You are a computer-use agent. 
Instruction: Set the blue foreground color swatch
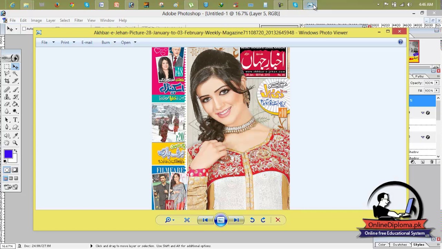pyautogui.click(x=8, y=154)
